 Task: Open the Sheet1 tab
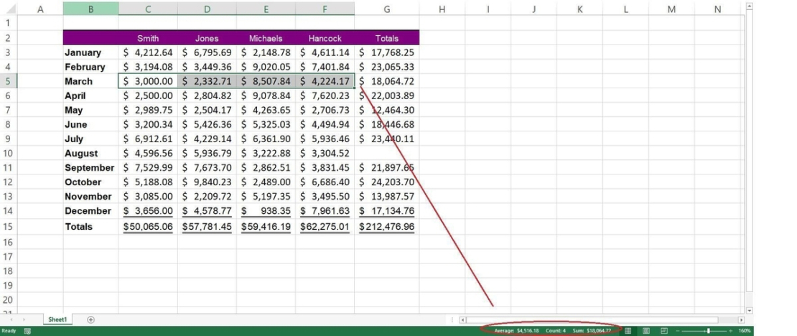pos(57,319)
